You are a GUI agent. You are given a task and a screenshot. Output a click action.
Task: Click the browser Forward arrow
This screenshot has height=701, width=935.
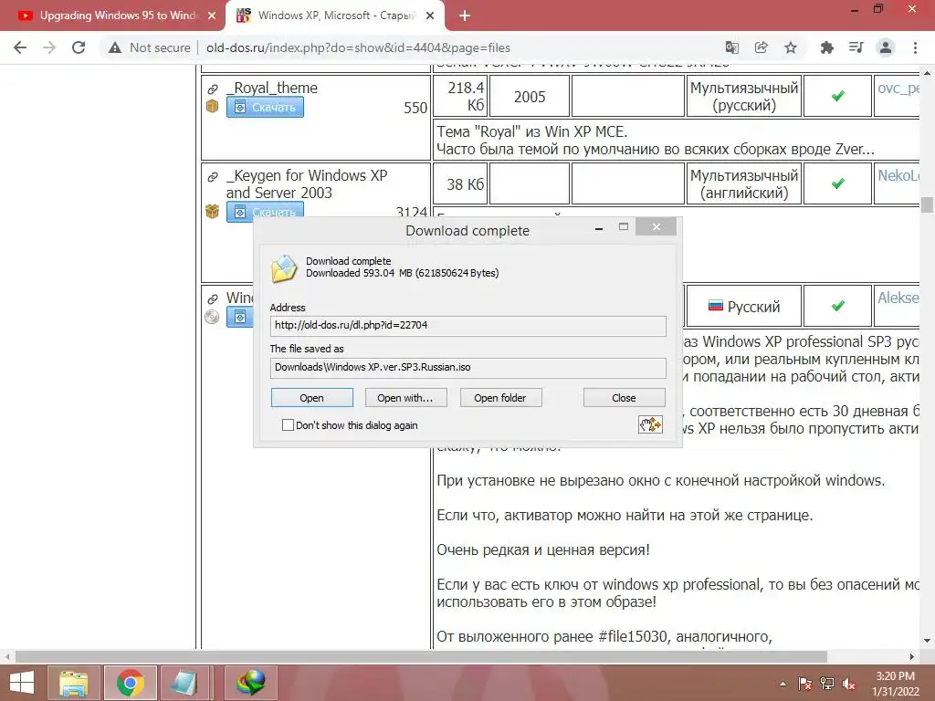[49, 47]
